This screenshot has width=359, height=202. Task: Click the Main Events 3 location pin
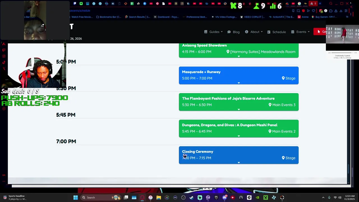tap(270, 105)
